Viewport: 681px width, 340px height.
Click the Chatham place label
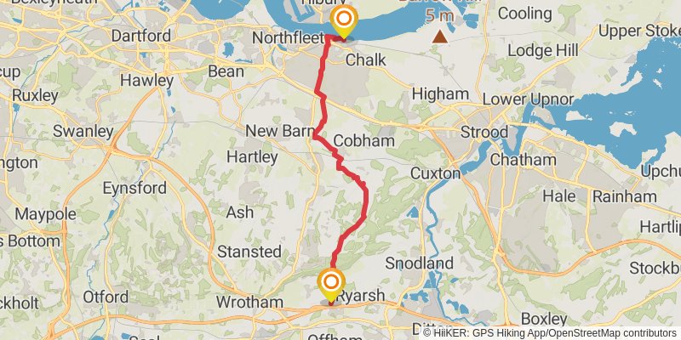[523, 160]
